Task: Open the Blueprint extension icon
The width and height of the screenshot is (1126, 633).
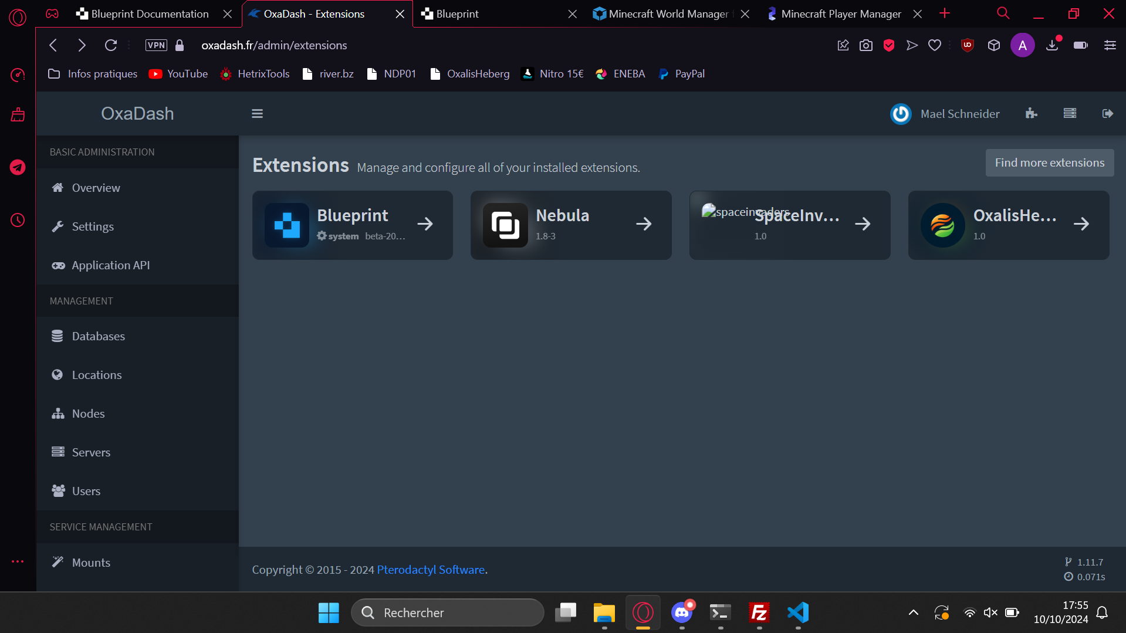Action: (287, 225)
